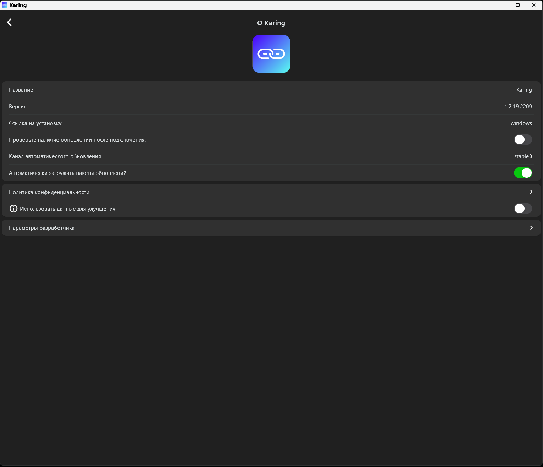Maximize the Karing window
Screen dimensions: 543x467
click(x=518, y=5)
